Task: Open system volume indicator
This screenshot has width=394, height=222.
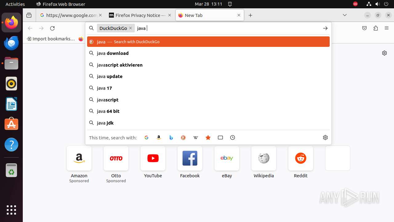Action: coord(377,4)
